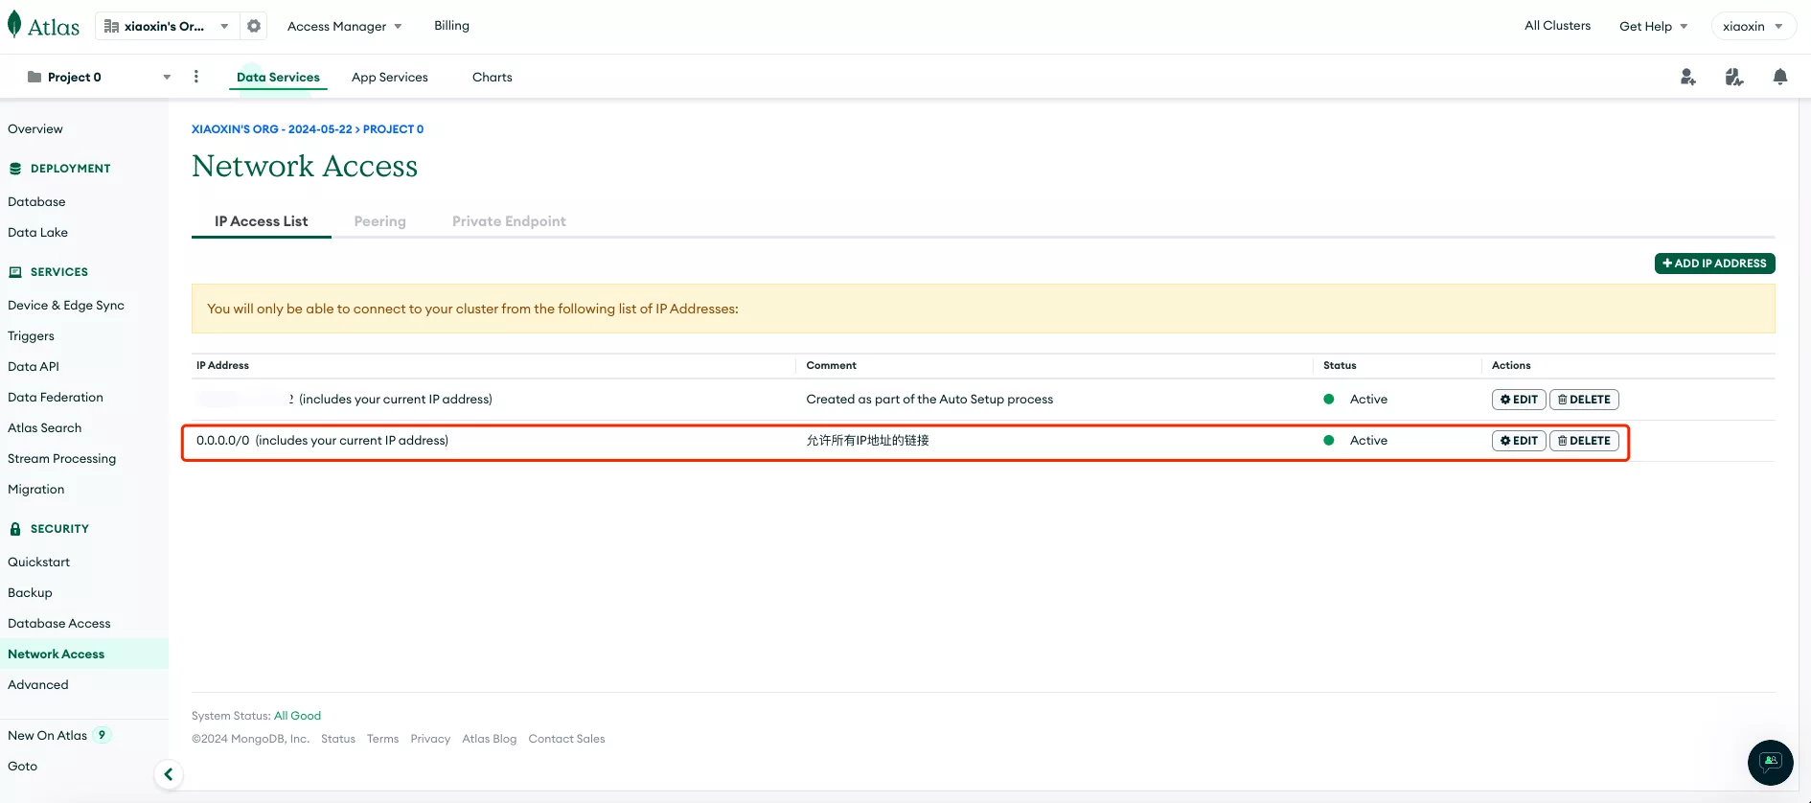
Task: Open Triggers in sidebar
Action: click(x=31, y=336)
